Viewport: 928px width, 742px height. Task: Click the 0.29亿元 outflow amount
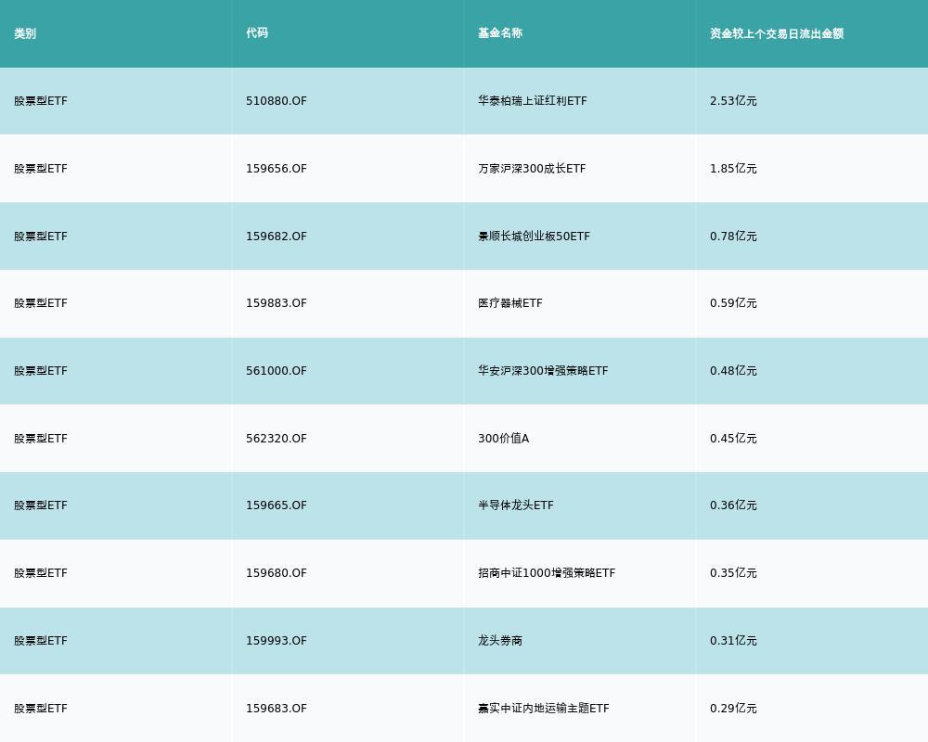(x=733, y=709)
